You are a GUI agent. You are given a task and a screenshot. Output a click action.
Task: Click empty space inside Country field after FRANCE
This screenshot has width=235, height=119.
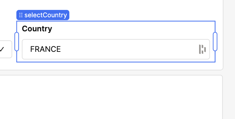click(129, 49)
